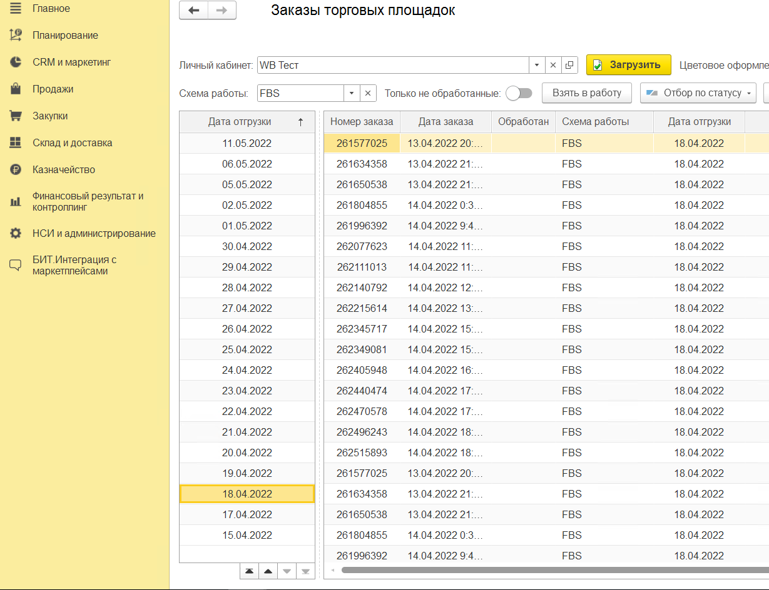Jump to first date in list
Image resolution: width=769 pixels, height=590 pixels.
point(249,571)
